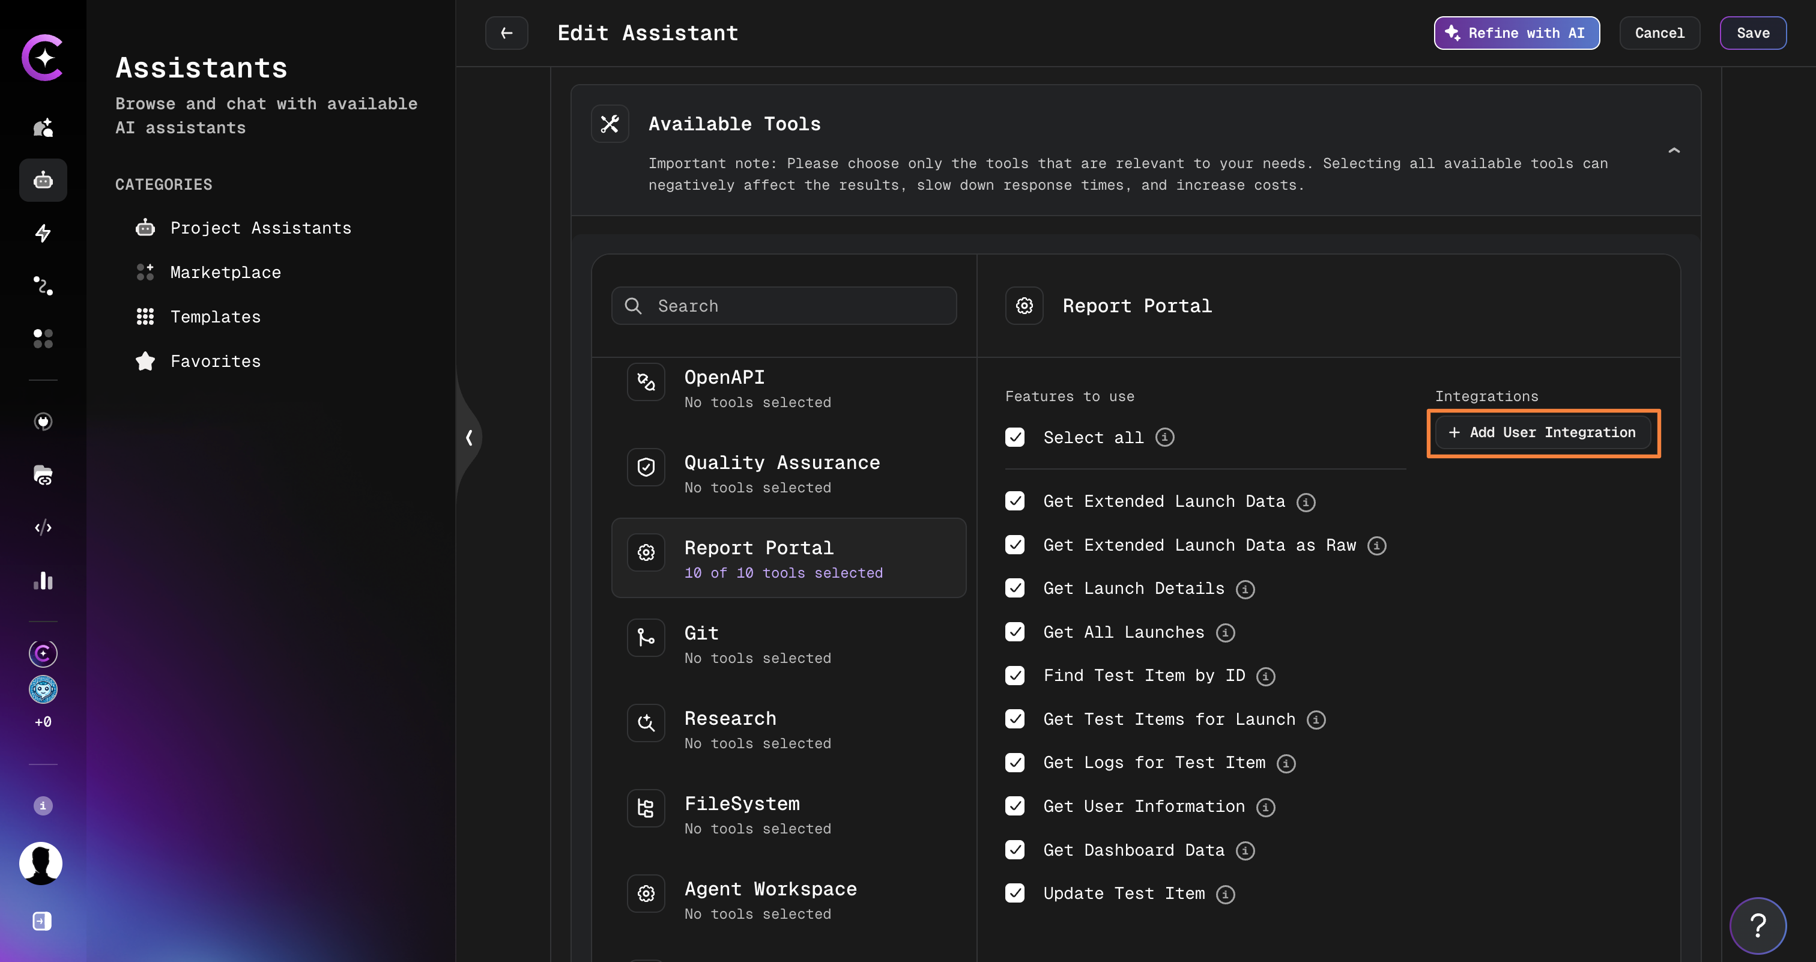Click Refine with AI button
Viewport: 1816px width, 962px height.
tap(1516, 33)
